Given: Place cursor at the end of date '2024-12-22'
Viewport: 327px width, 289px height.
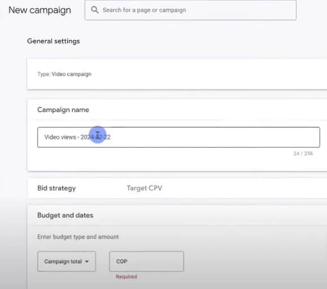Looking at the screenshot, I should [111, 137].
